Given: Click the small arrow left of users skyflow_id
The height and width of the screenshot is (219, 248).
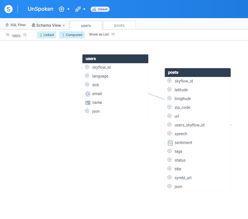Looking at the screenshot, I should pyautogui.click(x=82, y=68).
